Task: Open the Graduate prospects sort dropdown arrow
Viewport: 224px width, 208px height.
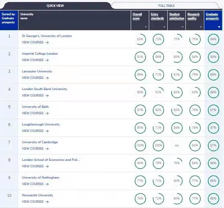Action: 219,27
